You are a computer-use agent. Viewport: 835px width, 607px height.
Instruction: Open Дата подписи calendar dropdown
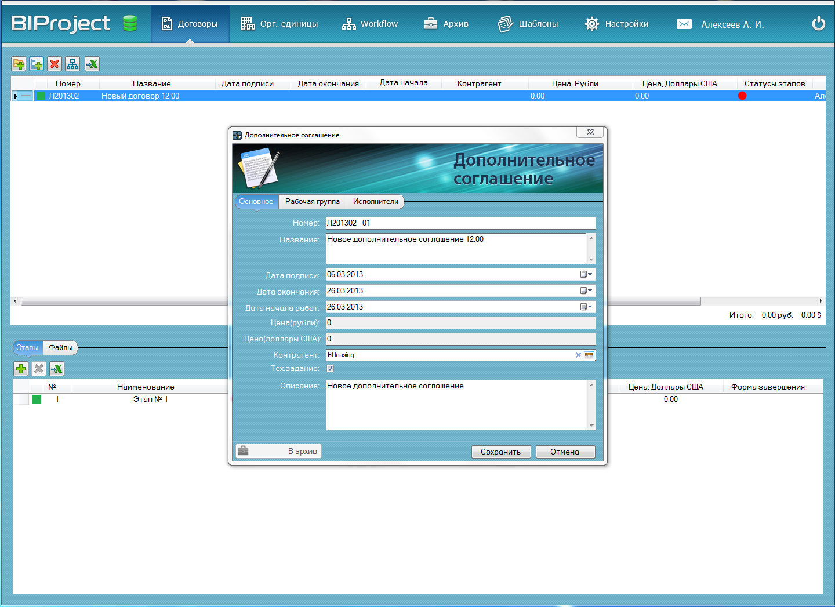click(586, 275)
